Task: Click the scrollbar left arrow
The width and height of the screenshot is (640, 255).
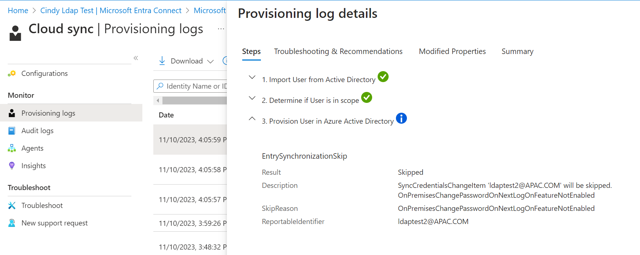Action: click(x=158, y=100)
